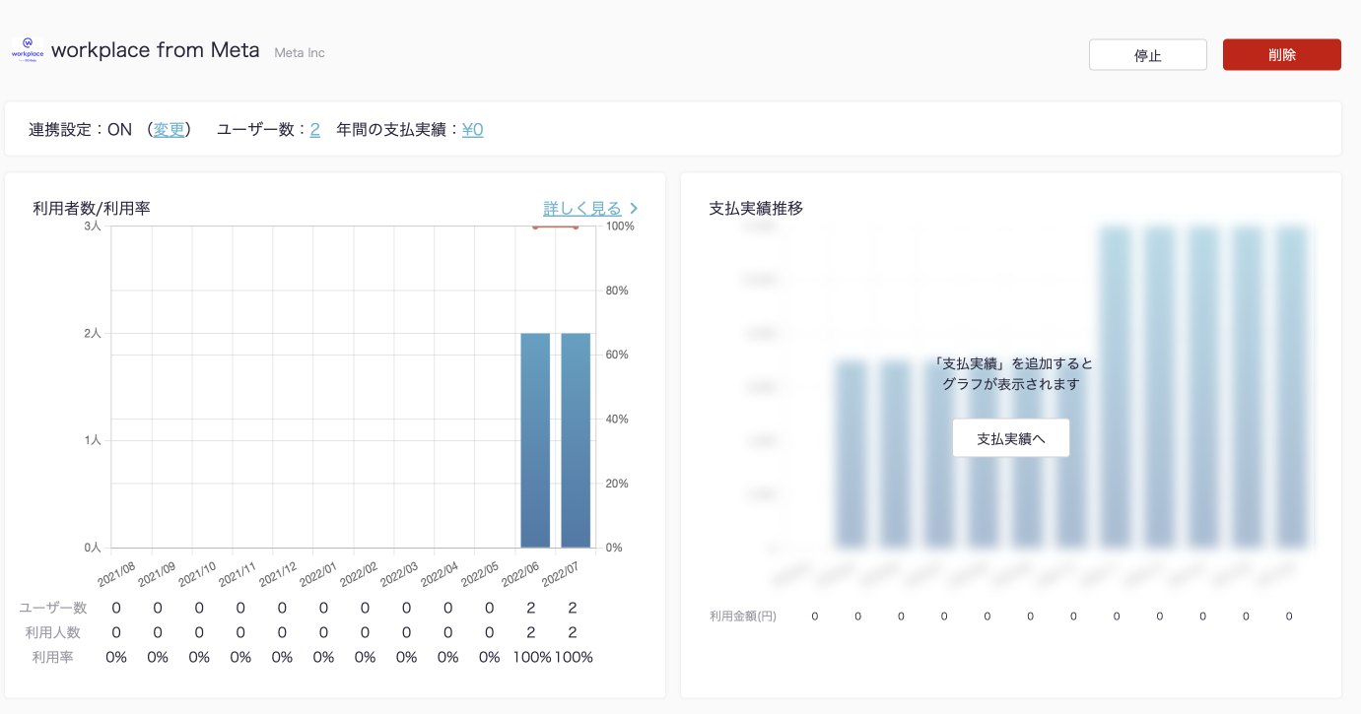Open the 変更 link beside 連携設定

point(169,129)
